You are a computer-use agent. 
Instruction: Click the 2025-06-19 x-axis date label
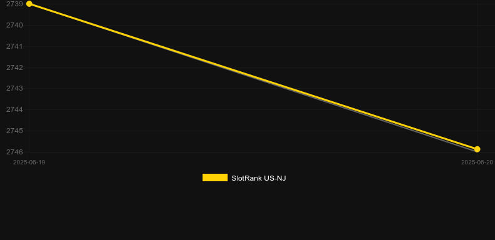click(29, 162)
